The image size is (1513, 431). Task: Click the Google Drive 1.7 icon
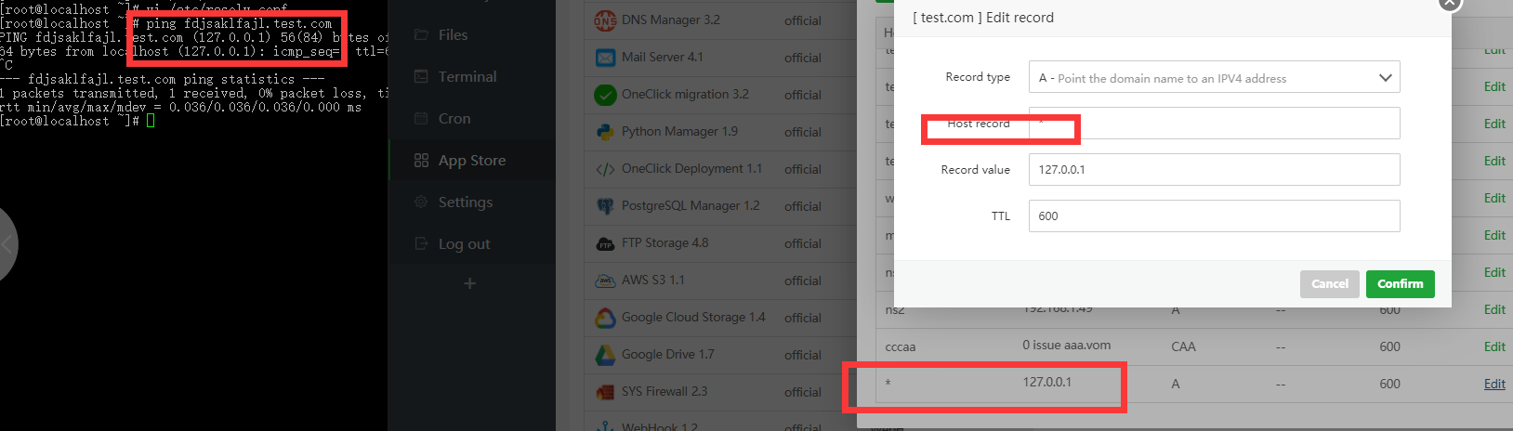[605, 355]
